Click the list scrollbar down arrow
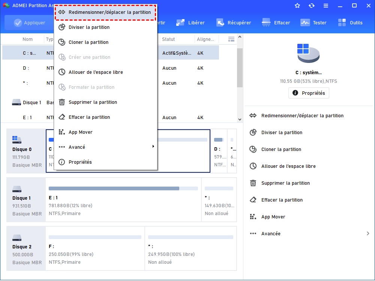This screenshot has height=281, width=375. click(x=240, y=120)
